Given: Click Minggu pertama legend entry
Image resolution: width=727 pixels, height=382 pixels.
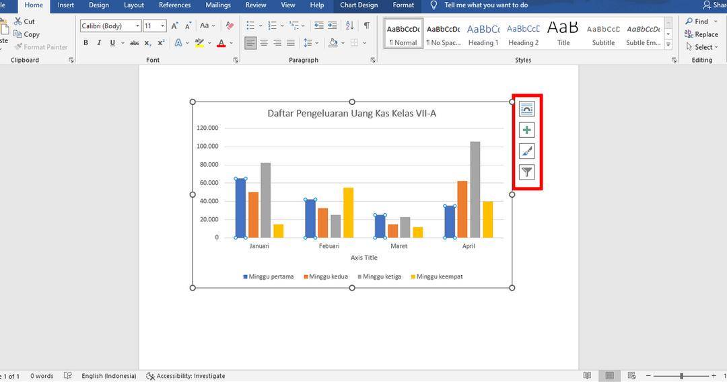Looking at the screenshot, I should pyautogui.click(x=269, y=276).
